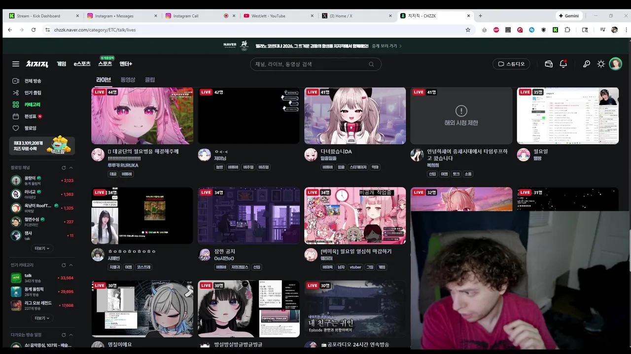
Task: Open the 엔터+ top navigation item
Action: tap(126, 64)
